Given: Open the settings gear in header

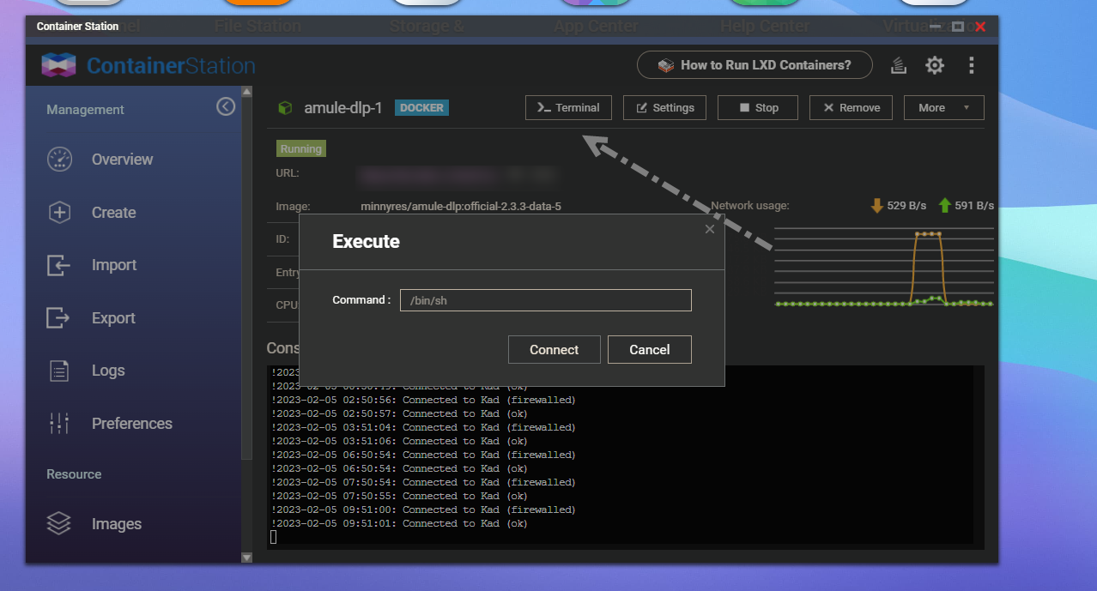Looking at the screenshot, I should tap(934, 65).
